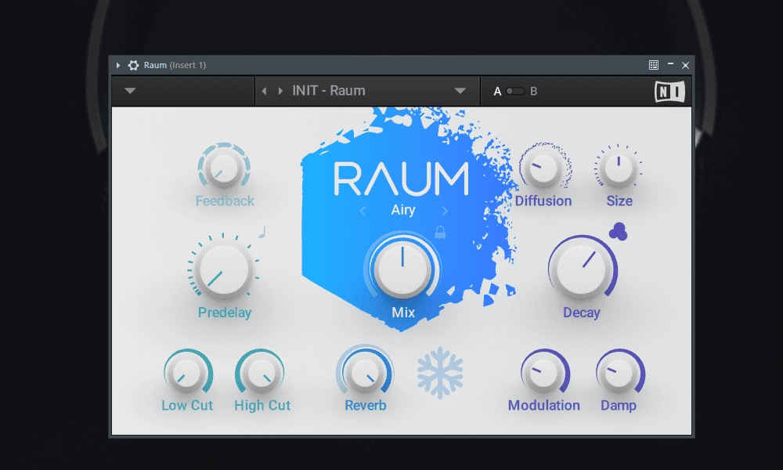Click the High Cut knob
783x470 pixels.
(260, 374)
